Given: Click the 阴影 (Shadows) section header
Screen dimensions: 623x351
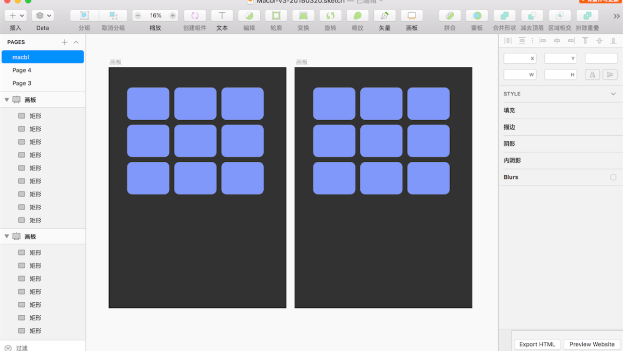Looking at the screenshot, I should (561, 144).
